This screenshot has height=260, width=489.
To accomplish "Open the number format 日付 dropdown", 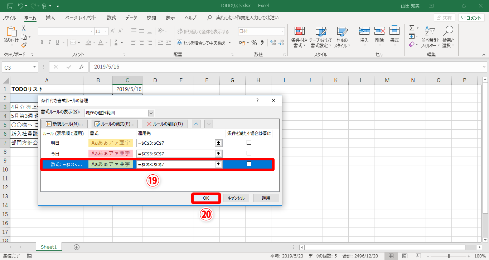I will (x=282, y=31).
